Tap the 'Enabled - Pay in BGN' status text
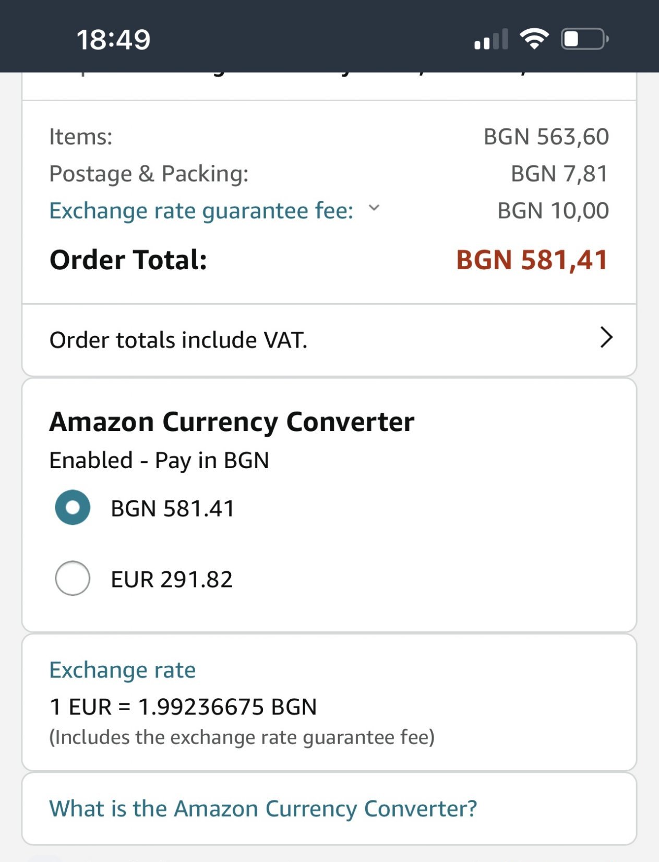The width and height of the screenshot is (659, 862). (159, 461)
